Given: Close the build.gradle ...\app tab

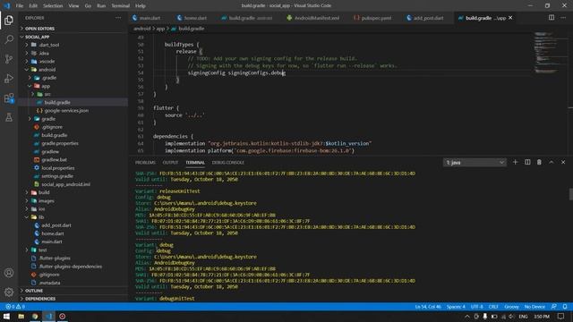Looking at the screenshot, I should (x=510, y=18).
